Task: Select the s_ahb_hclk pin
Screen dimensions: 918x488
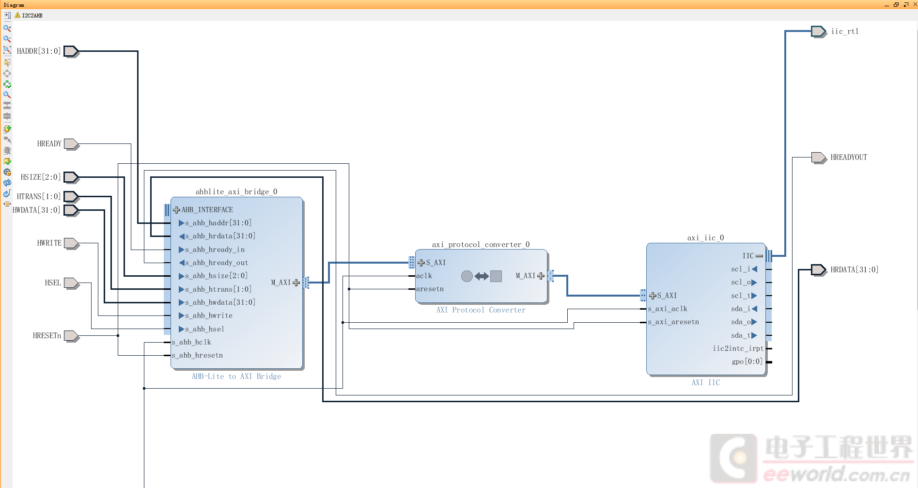Action: point(191,342)
